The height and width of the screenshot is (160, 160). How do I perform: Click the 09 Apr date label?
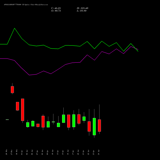pos(47,152)
